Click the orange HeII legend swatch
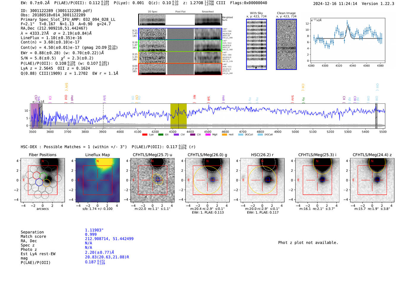This screenshot has height=283, width=415. [x=224, y=135]
